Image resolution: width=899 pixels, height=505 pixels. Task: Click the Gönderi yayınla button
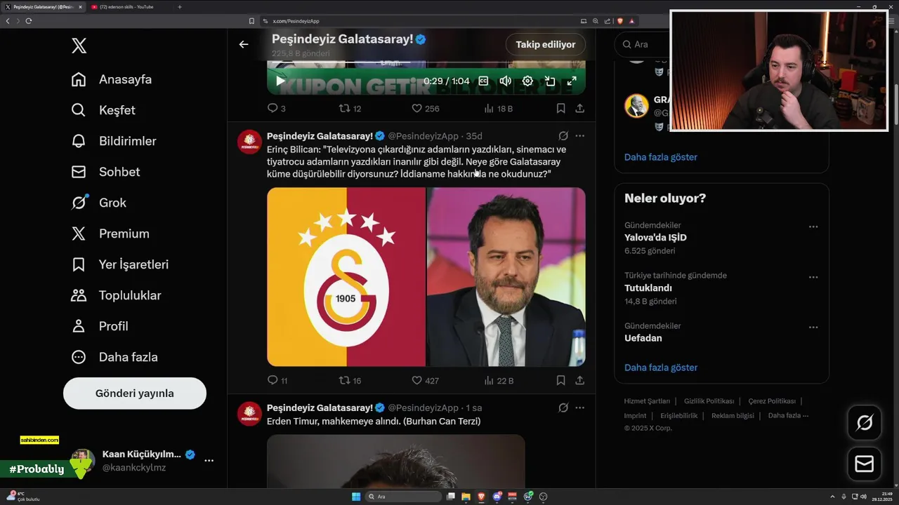pos(135,393)
